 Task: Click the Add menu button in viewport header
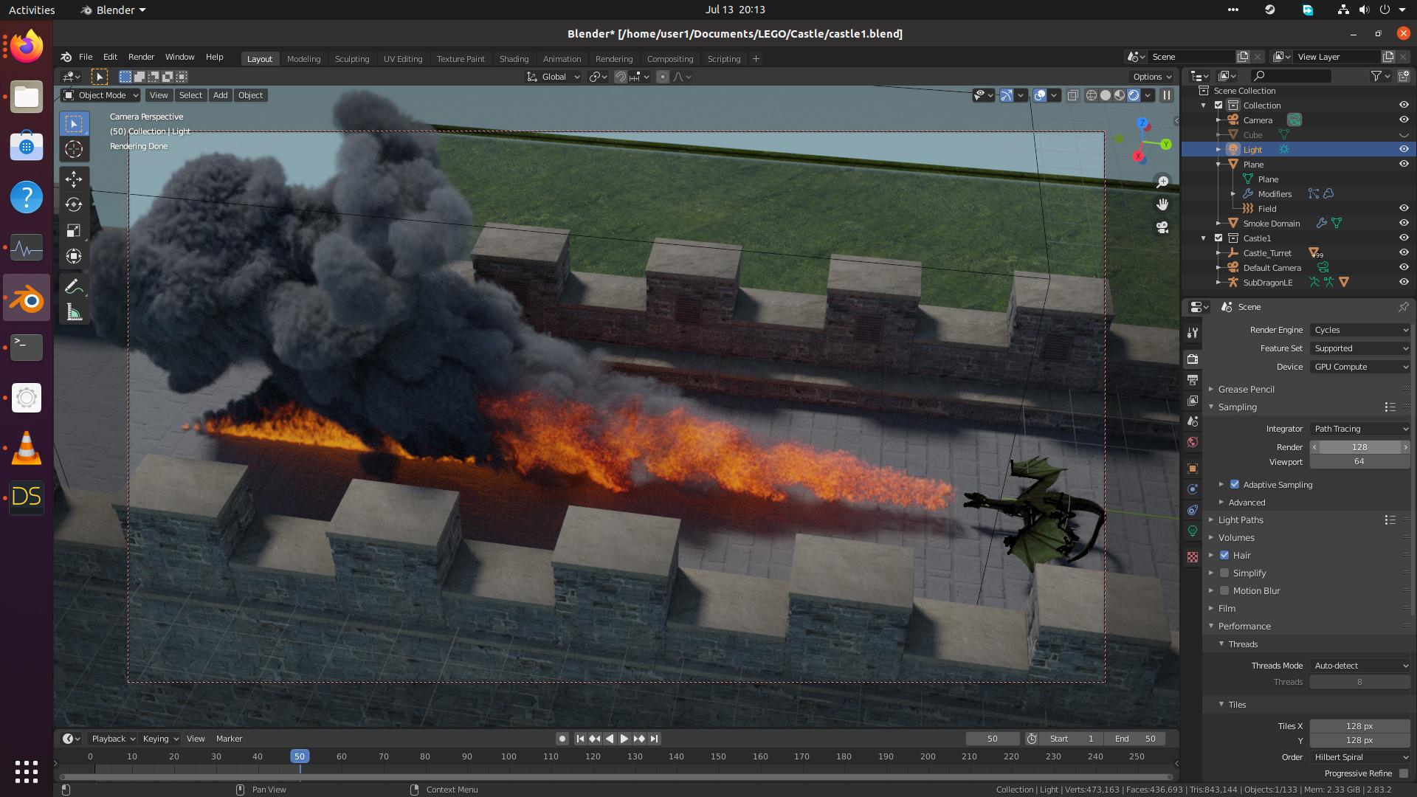220,95
